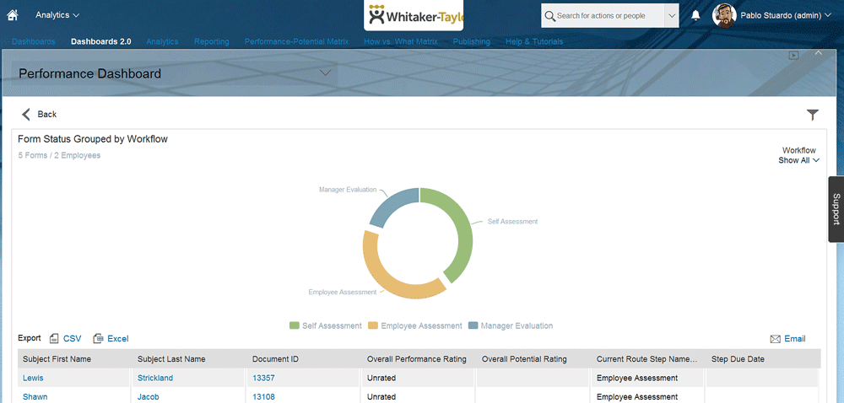Click the Email envelope icon
Image resolution: width=844 pixels, height=403 pixels.
[x=775, y=339]
